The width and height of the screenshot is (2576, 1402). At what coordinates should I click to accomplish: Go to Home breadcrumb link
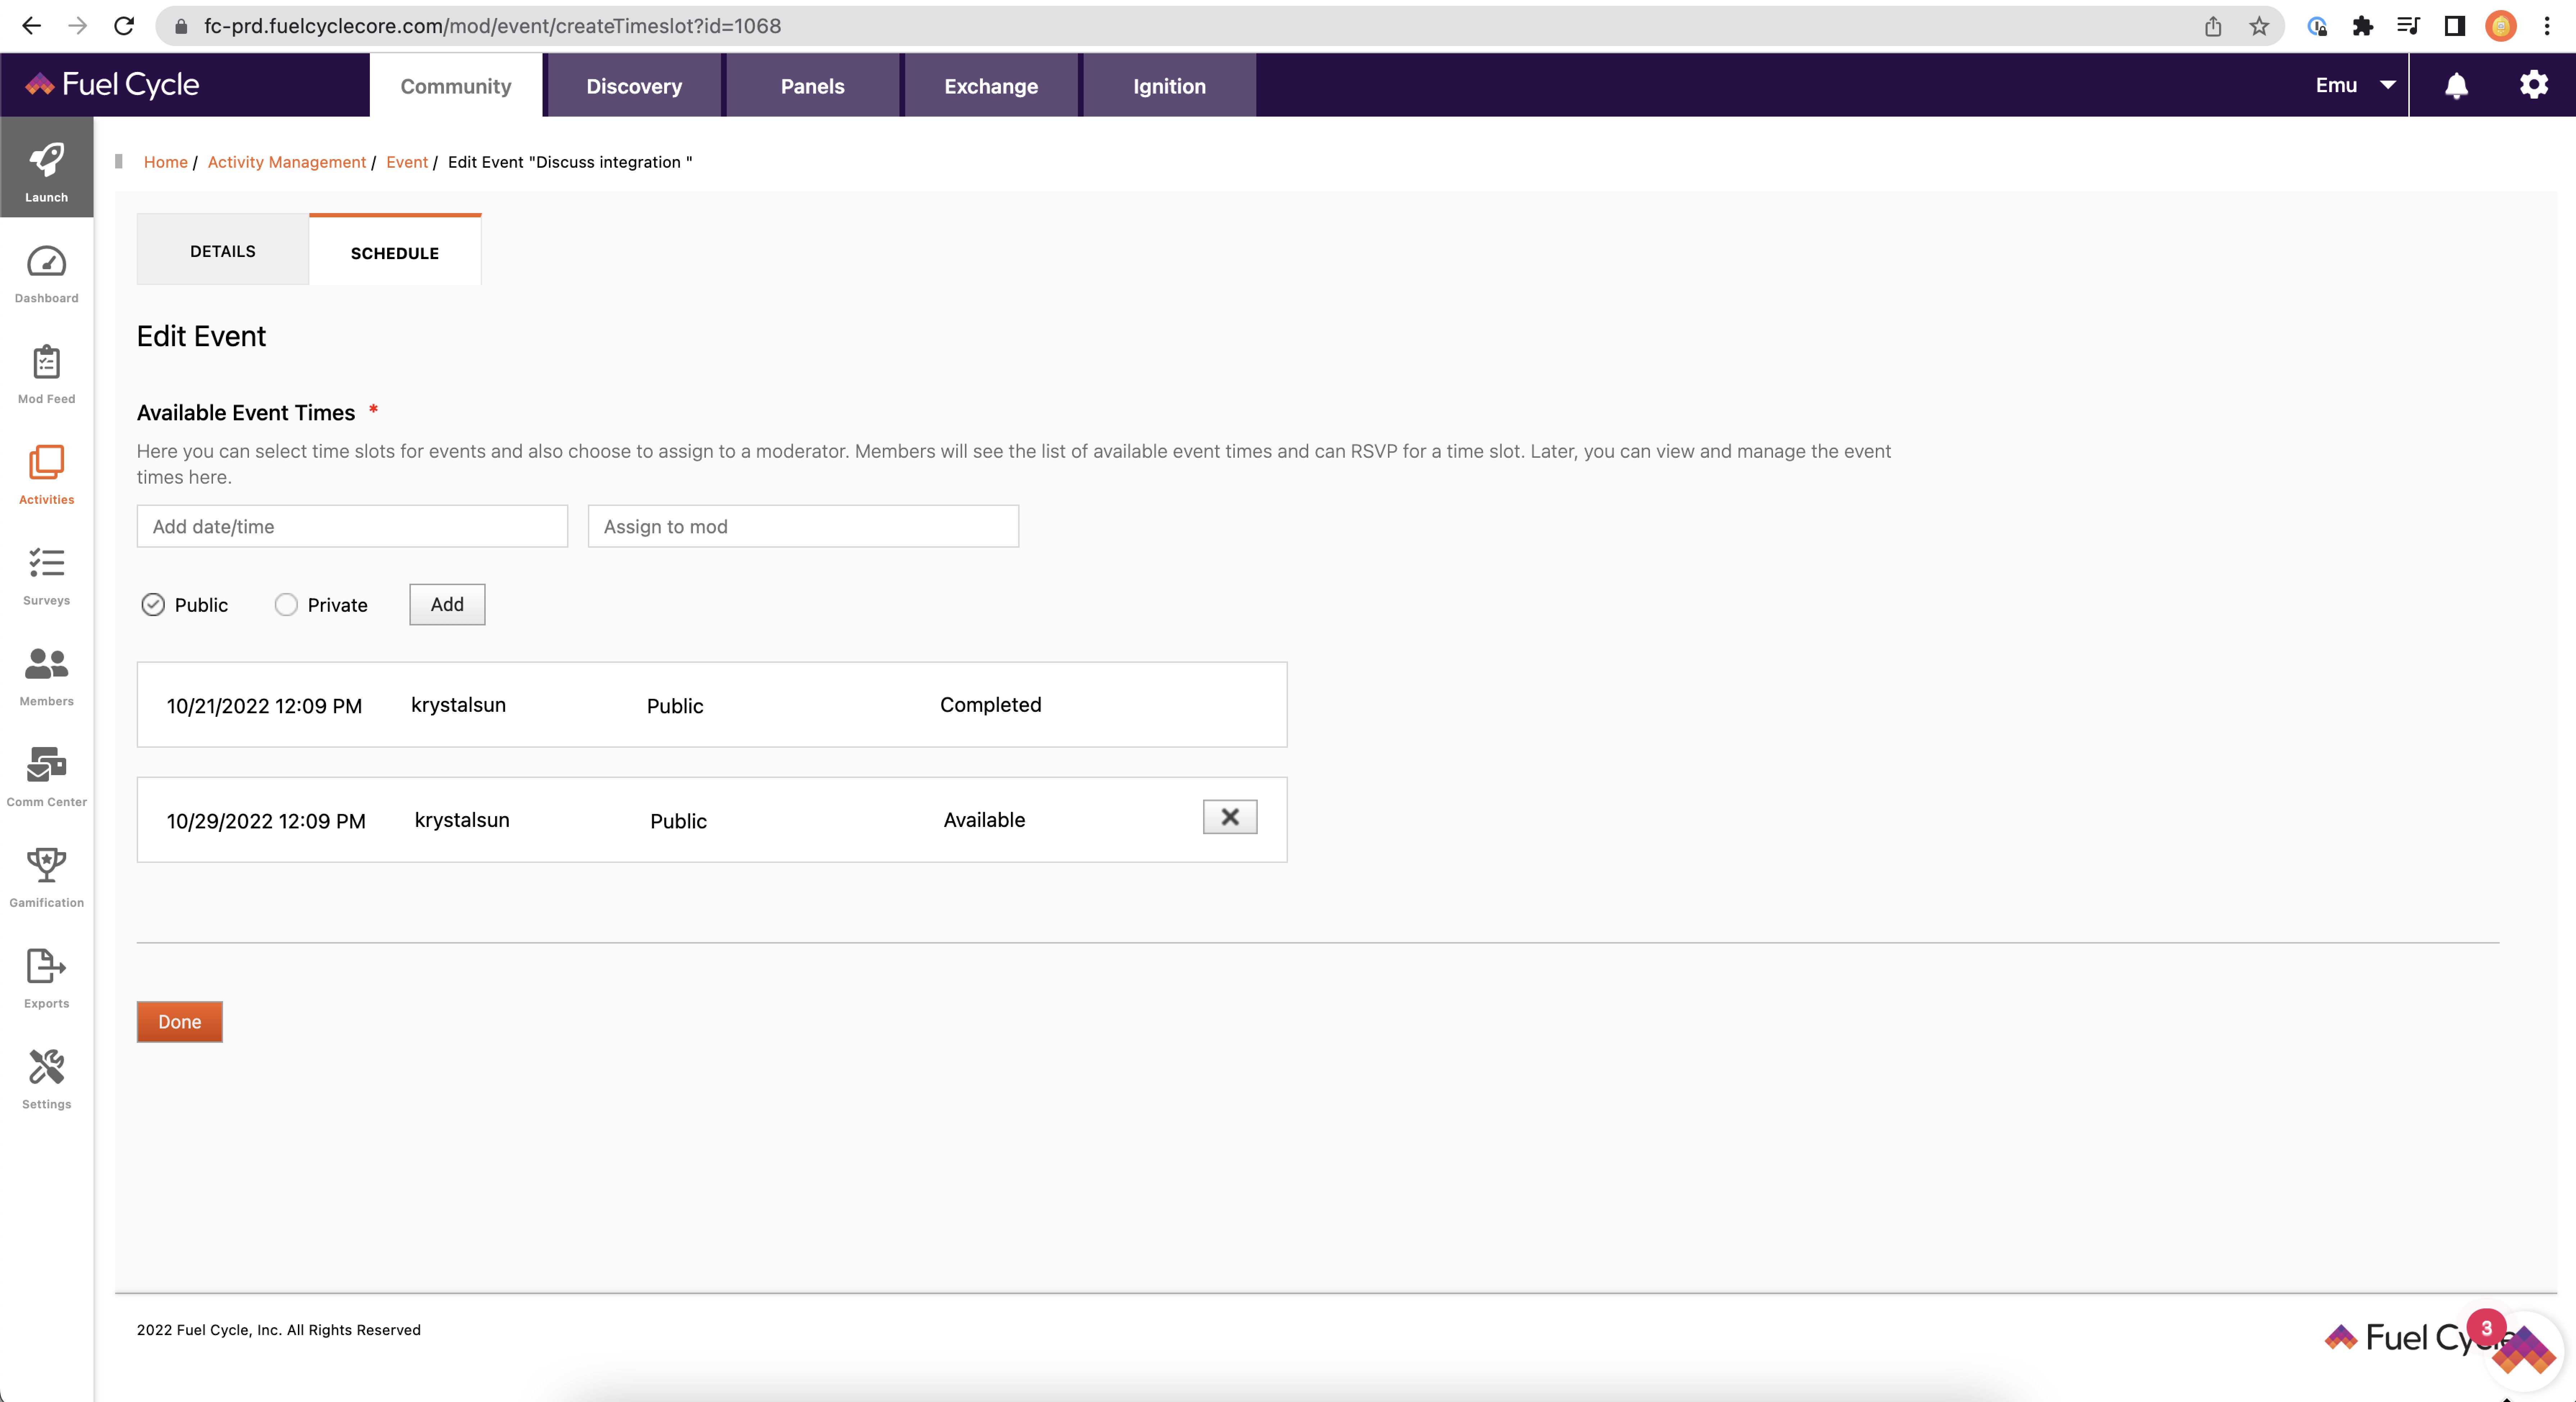click(166, 162)
